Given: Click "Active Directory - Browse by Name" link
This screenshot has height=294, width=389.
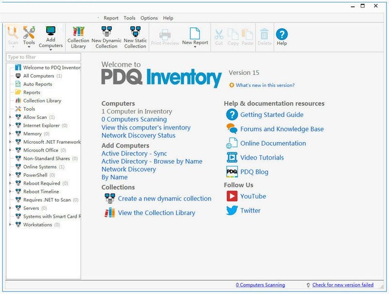Looking at the screenshot, I should (x=152, y=162).
